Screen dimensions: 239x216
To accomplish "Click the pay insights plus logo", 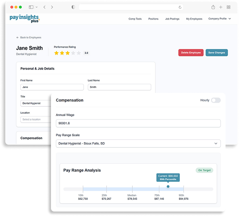I will [24, 19].
